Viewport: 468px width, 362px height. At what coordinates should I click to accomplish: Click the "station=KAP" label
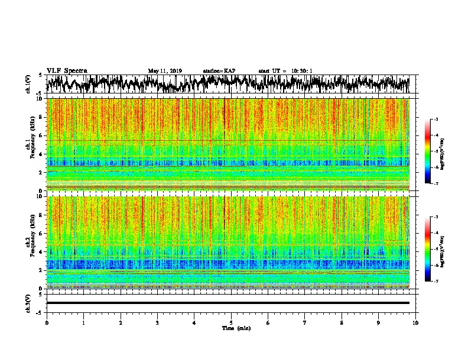coord(219,71)
